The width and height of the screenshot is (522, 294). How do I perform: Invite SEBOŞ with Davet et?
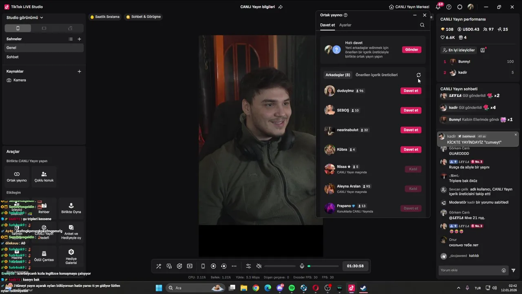pyautogui.click(x=411, y=110)
